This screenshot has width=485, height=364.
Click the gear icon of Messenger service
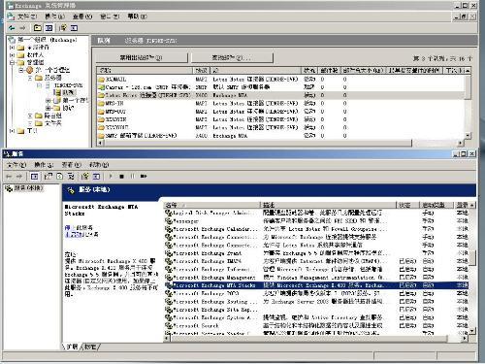pos(169,221)
